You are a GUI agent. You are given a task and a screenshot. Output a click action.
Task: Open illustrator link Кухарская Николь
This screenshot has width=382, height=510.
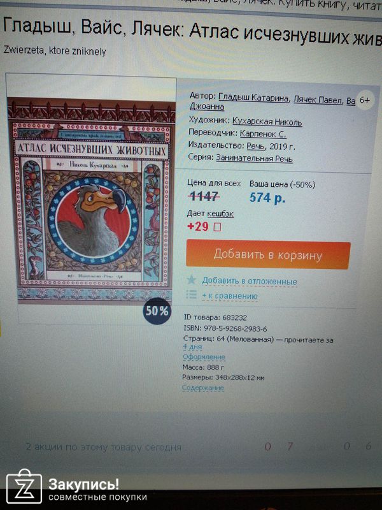click(x=267, y=122)
